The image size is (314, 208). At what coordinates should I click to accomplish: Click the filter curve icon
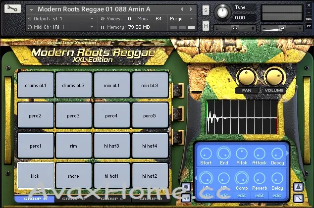[298, 199]
